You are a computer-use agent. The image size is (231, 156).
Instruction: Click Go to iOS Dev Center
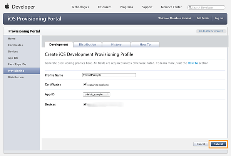(x=211, y=31)
